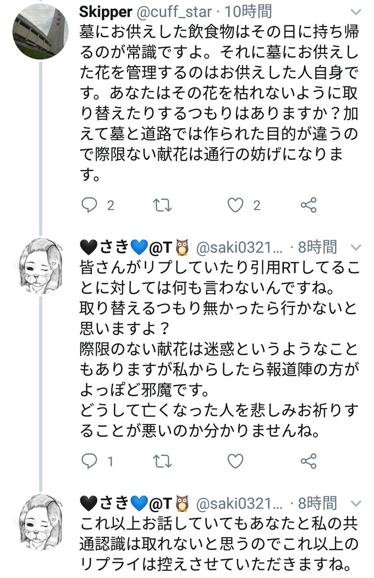This screenshot has height=578, width=374.
Task: Open the tweet text starting これ以上お話し
Action: click(x=219, y=544)
